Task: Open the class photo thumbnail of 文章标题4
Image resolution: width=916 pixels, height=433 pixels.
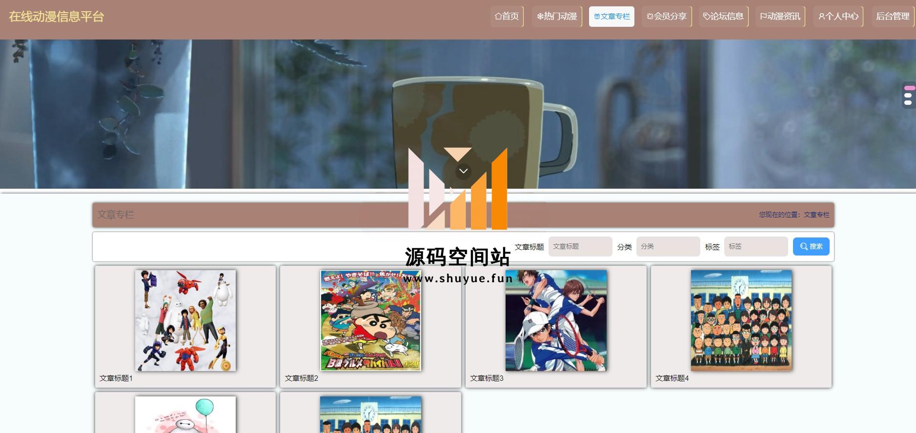Action: click(741, 320)
